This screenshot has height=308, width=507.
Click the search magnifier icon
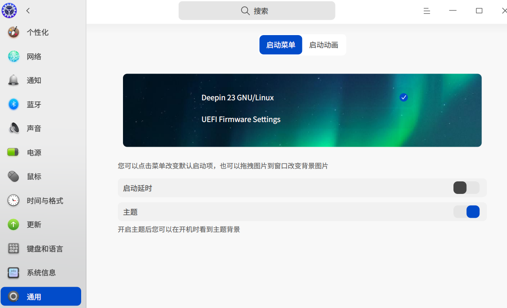click(x=246, y=11)
